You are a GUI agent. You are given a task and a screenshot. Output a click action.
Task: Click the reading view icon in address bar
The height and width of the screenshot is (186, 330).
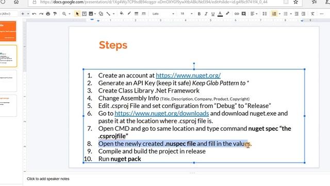(x=286, y=2)
